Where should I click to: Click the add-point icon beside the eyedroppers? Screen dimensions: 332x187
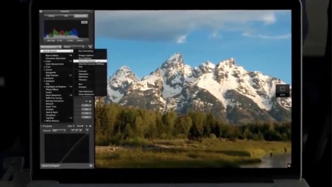click(87, 130)
